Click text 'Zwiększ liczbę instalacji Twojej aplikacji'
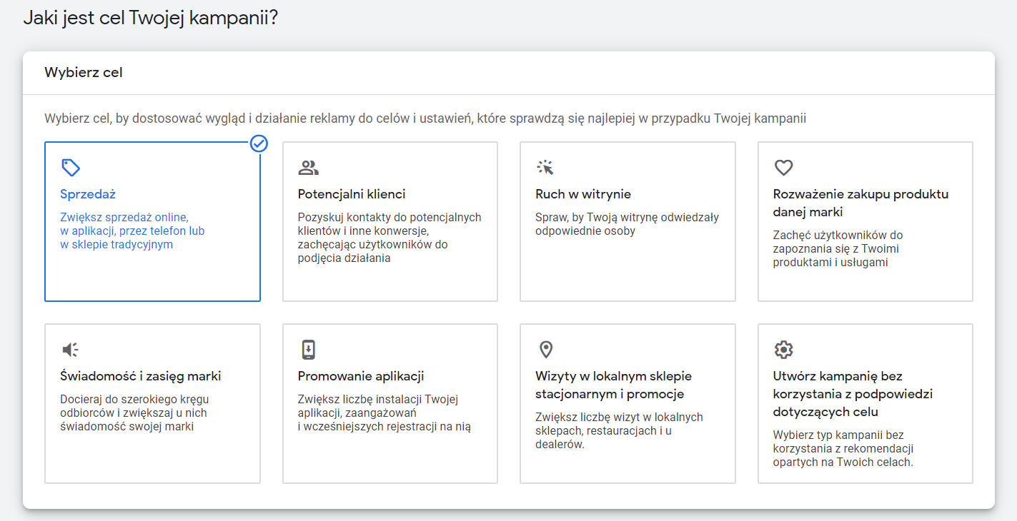This screenshot has width=1017, height=521. [x=384, y=413]
